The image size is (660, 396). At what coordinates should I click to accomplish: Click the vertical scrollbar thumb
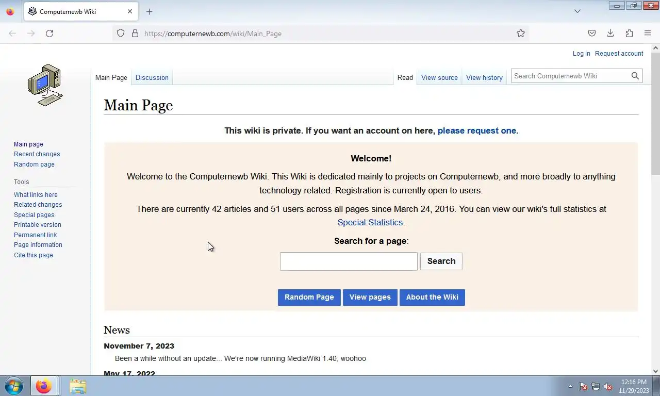[655, 113]
